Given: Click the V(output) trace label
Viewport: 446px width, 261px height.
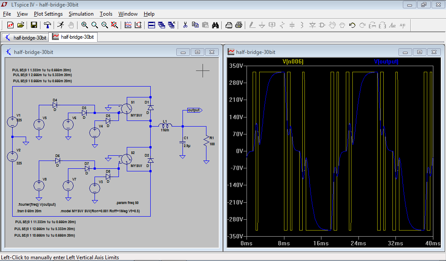Looking at the screenshot, I should click(x=386, y=62).
